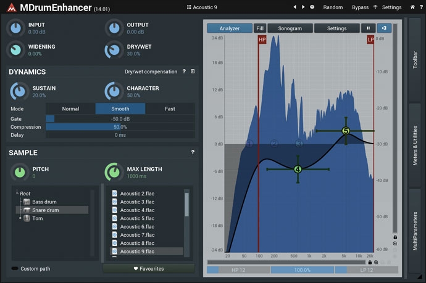Screen dimensions: 426x283
Task: Open the Acoustic 9 preset selector
Action: [x=202, y=7]
